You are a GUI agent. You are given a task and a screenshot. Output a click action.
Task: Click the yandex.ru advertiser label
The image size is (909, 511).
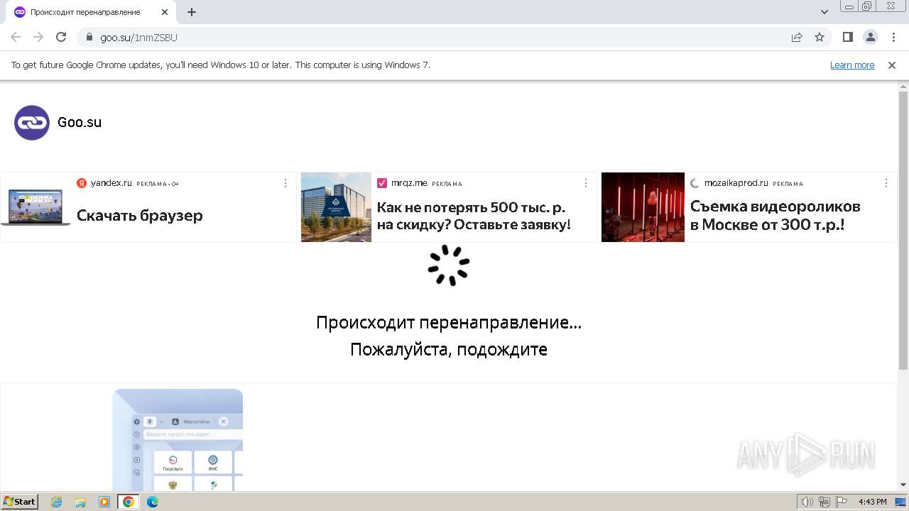[x=111, y=183]
